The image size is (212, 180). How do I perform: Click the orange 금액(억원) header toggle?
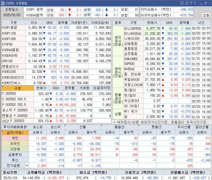15,133
